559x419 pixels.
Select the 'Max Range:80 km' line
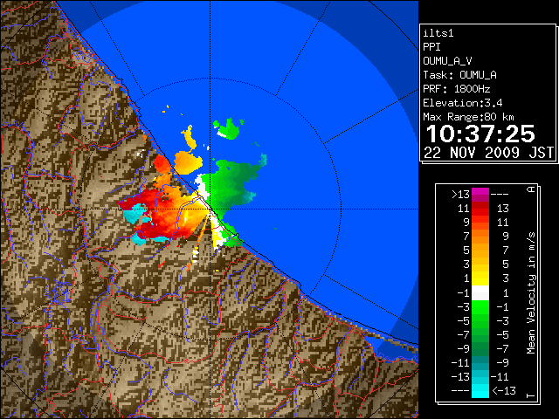click(x=468, y=117)
